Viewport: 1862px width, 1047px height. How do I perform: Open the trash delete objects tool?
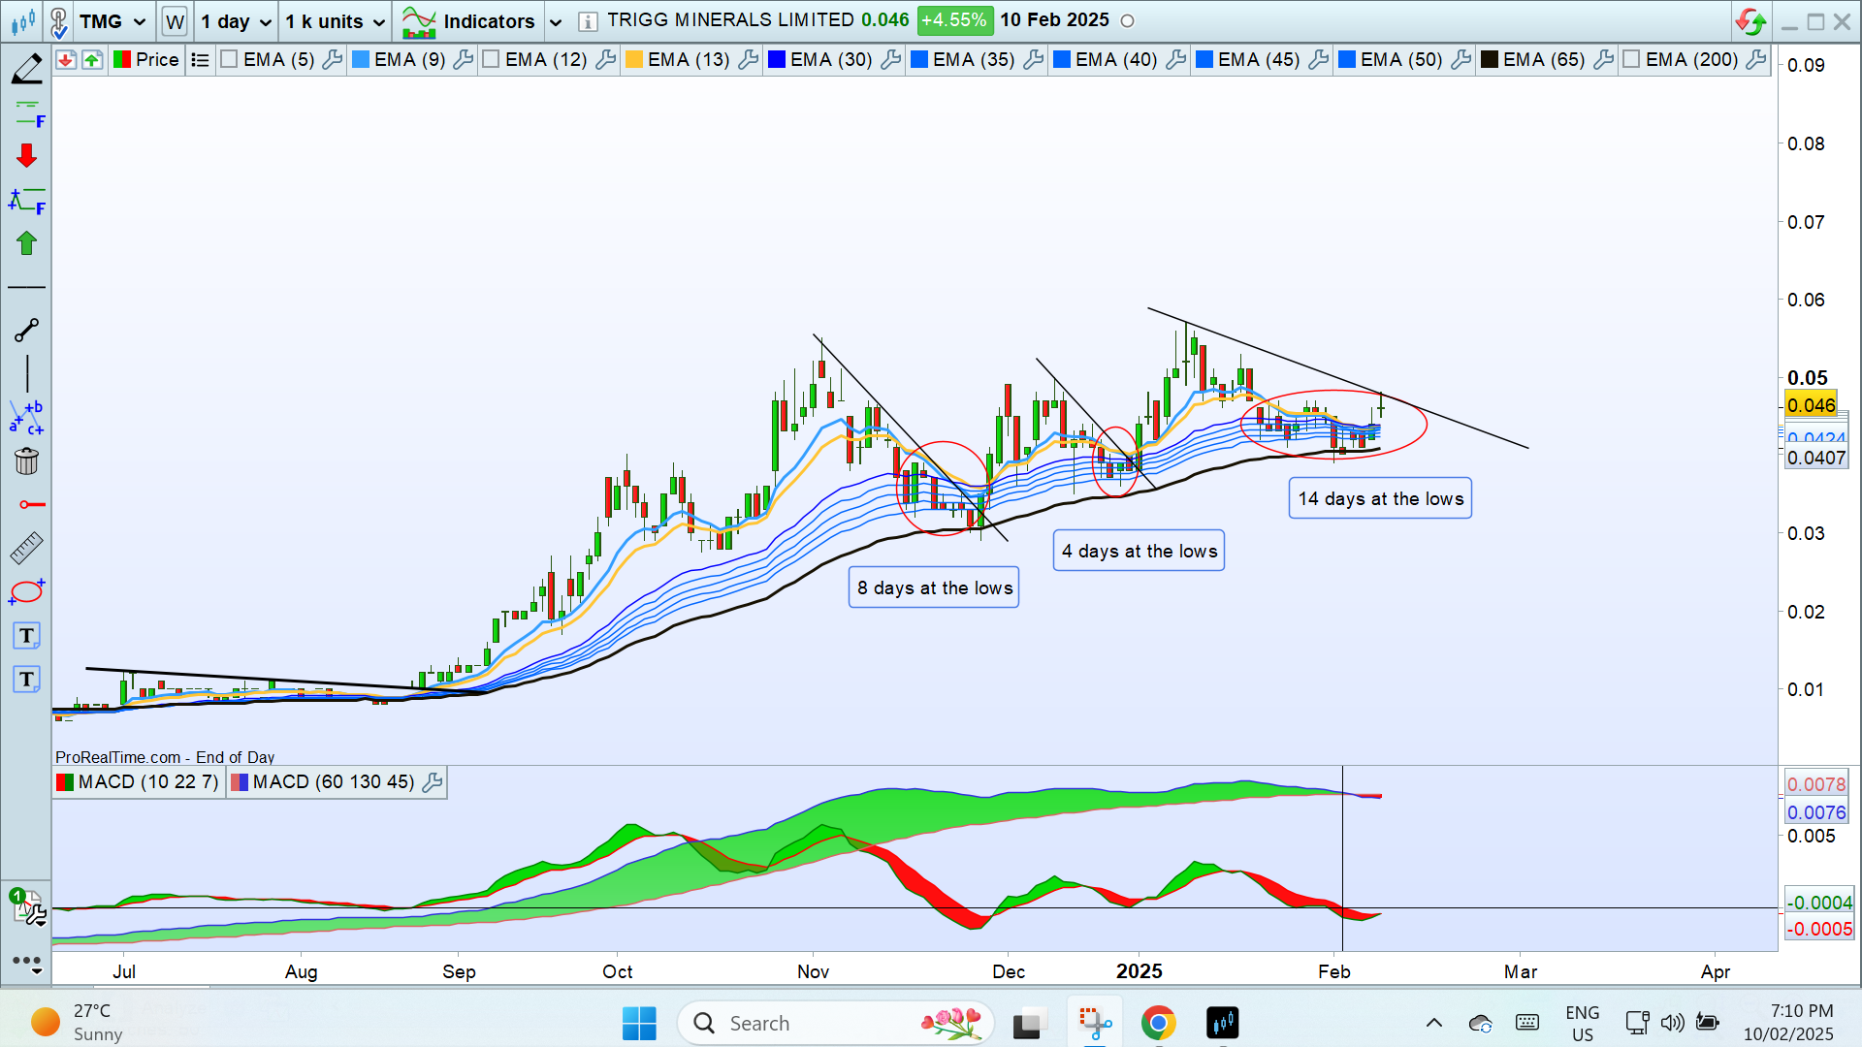point(26,461)
